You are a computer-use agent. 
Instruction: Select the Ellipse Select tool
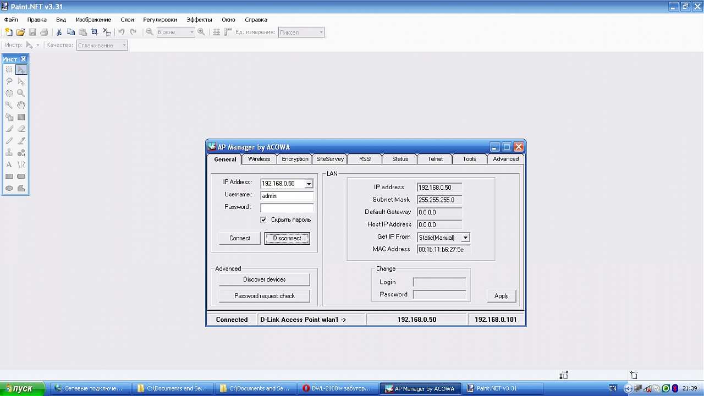tap(9, 94)
